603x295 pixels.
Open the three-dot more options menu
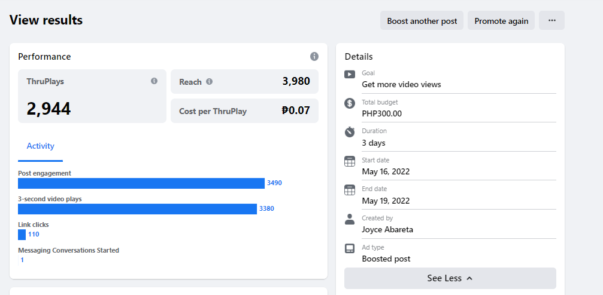click(552, 20)
